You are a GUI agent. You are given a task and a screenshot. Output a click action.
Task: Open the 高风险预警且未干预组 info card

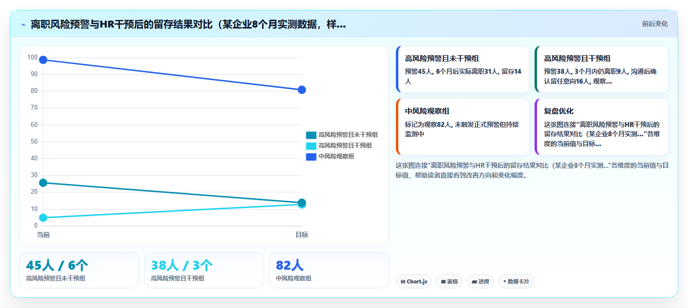[462, 69]
